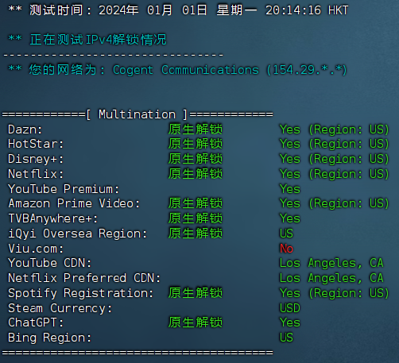Screen dimensions: 399x363
Task: Click 'Yes' in YouTube Premium row
Action: (x=290, y=189)
